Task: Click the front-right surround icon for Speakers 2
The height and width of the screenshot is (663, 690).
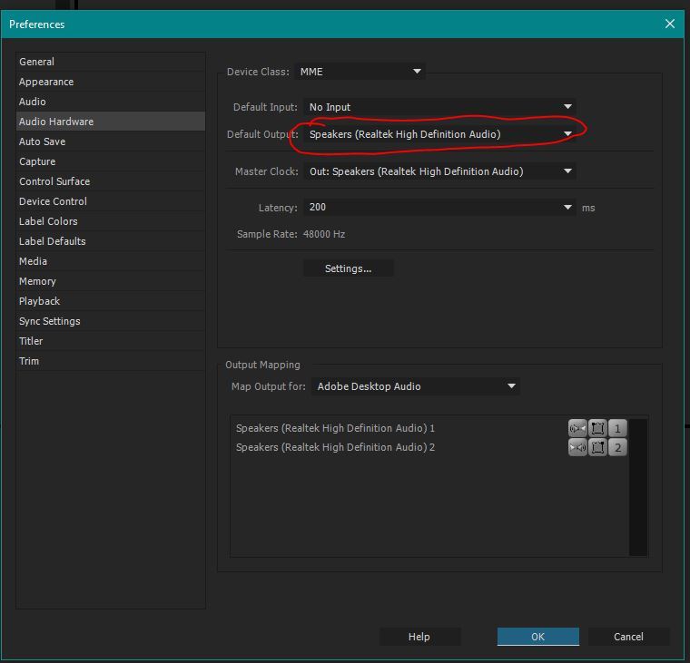Action: click(597, 447)
